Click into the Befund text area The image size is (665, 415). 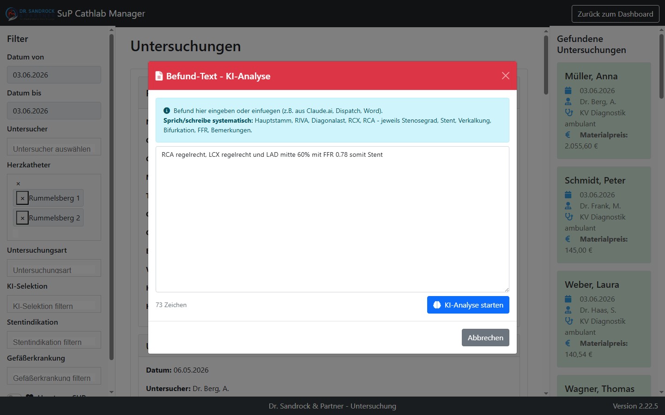pos(332,219)
